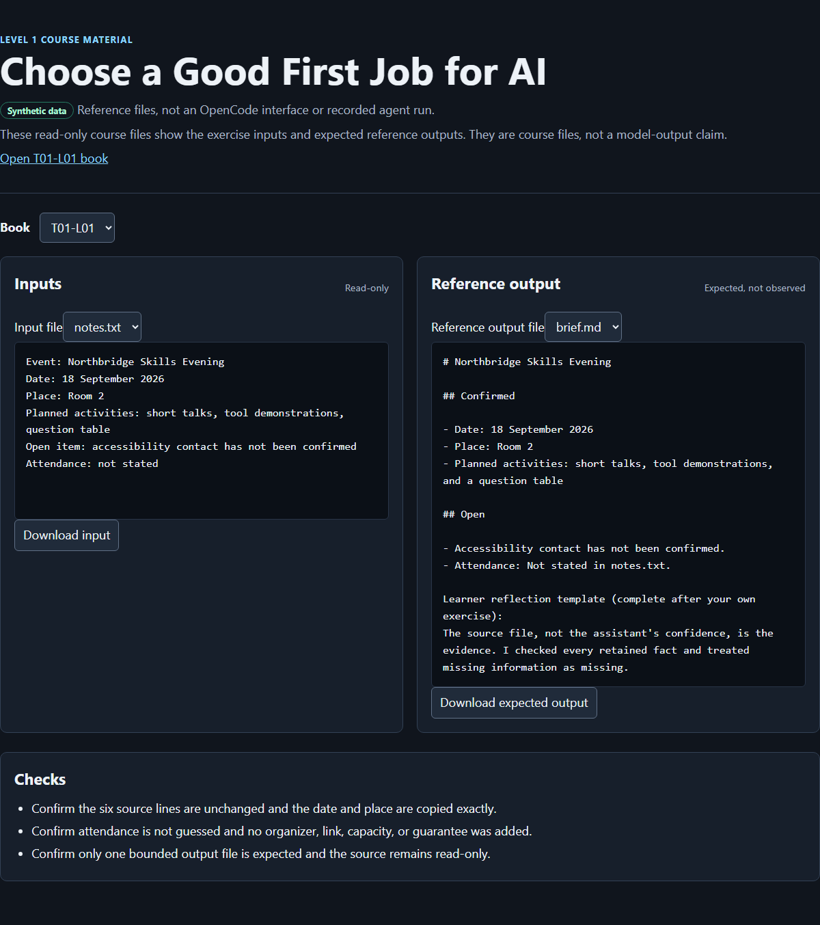Open the Input file dropdown showing notes.txt
Image resolution: width=820 pixels, height=925 pixels.
[x=102, y=327]
